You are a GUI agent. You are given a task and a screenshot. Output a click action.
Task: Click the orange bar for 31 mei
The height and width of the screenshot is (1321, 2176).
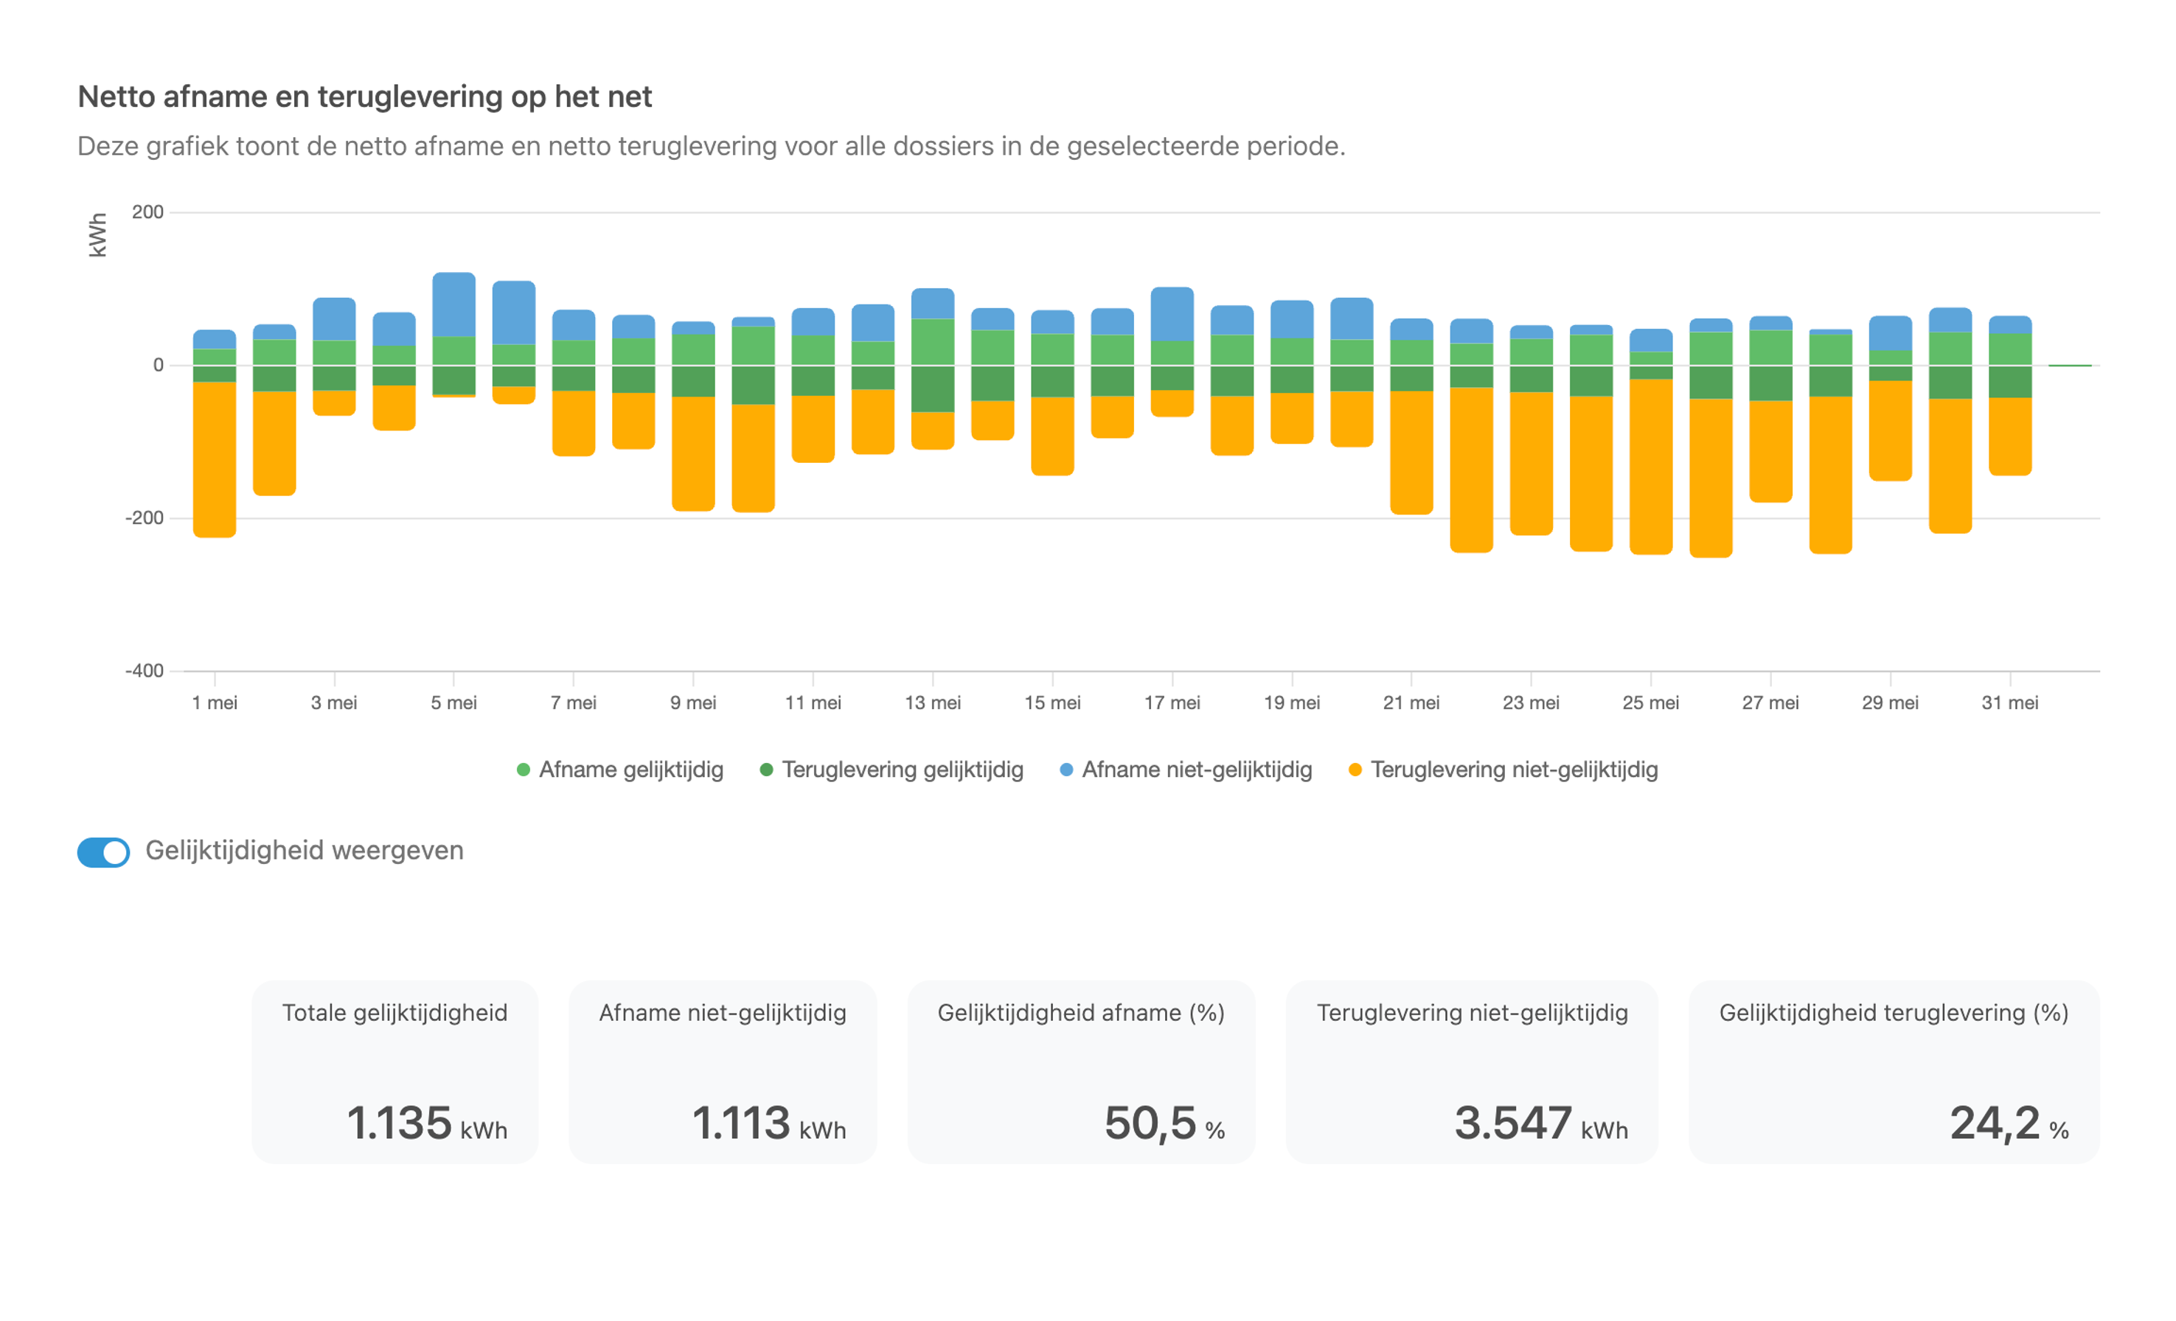pos(2010,437)
